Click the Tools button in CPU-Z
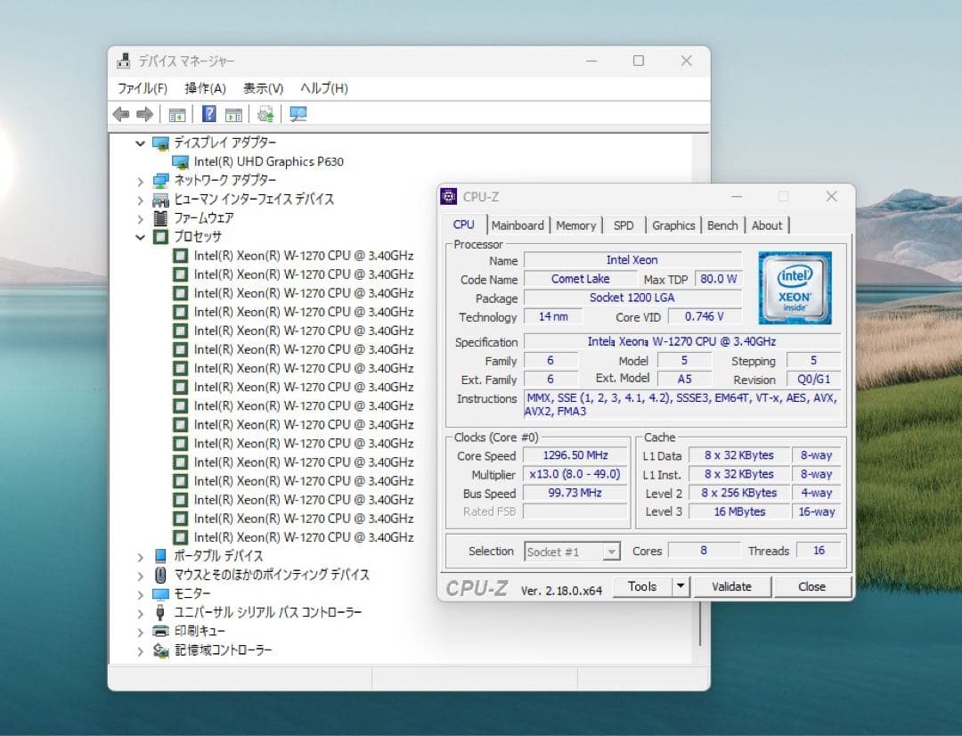Image resolution: width=962 pixels, height=736 pixels. click(x=642, y=586)
